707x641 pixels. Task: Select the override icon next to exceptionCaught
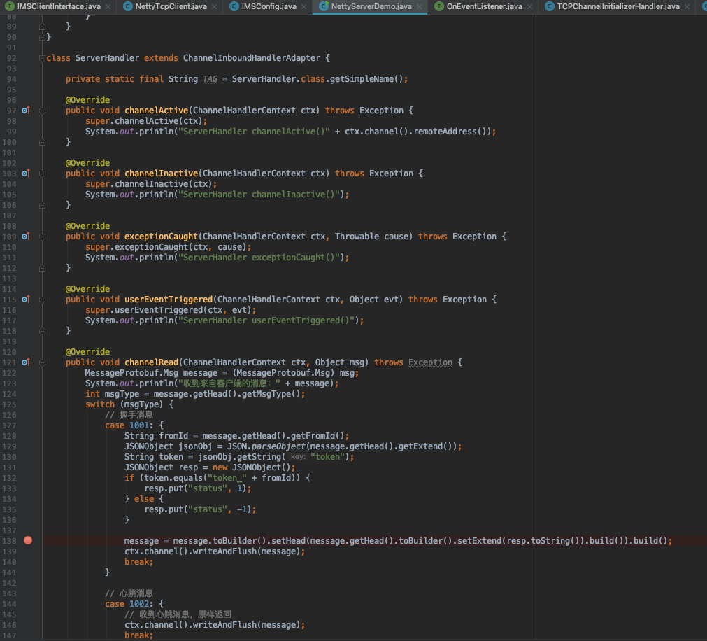(x=26, y=236)
